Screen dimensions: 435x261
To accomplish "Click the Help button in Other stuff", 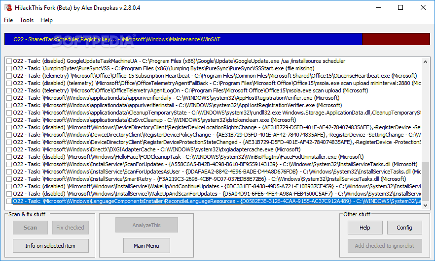I will (x=365, y=228).
